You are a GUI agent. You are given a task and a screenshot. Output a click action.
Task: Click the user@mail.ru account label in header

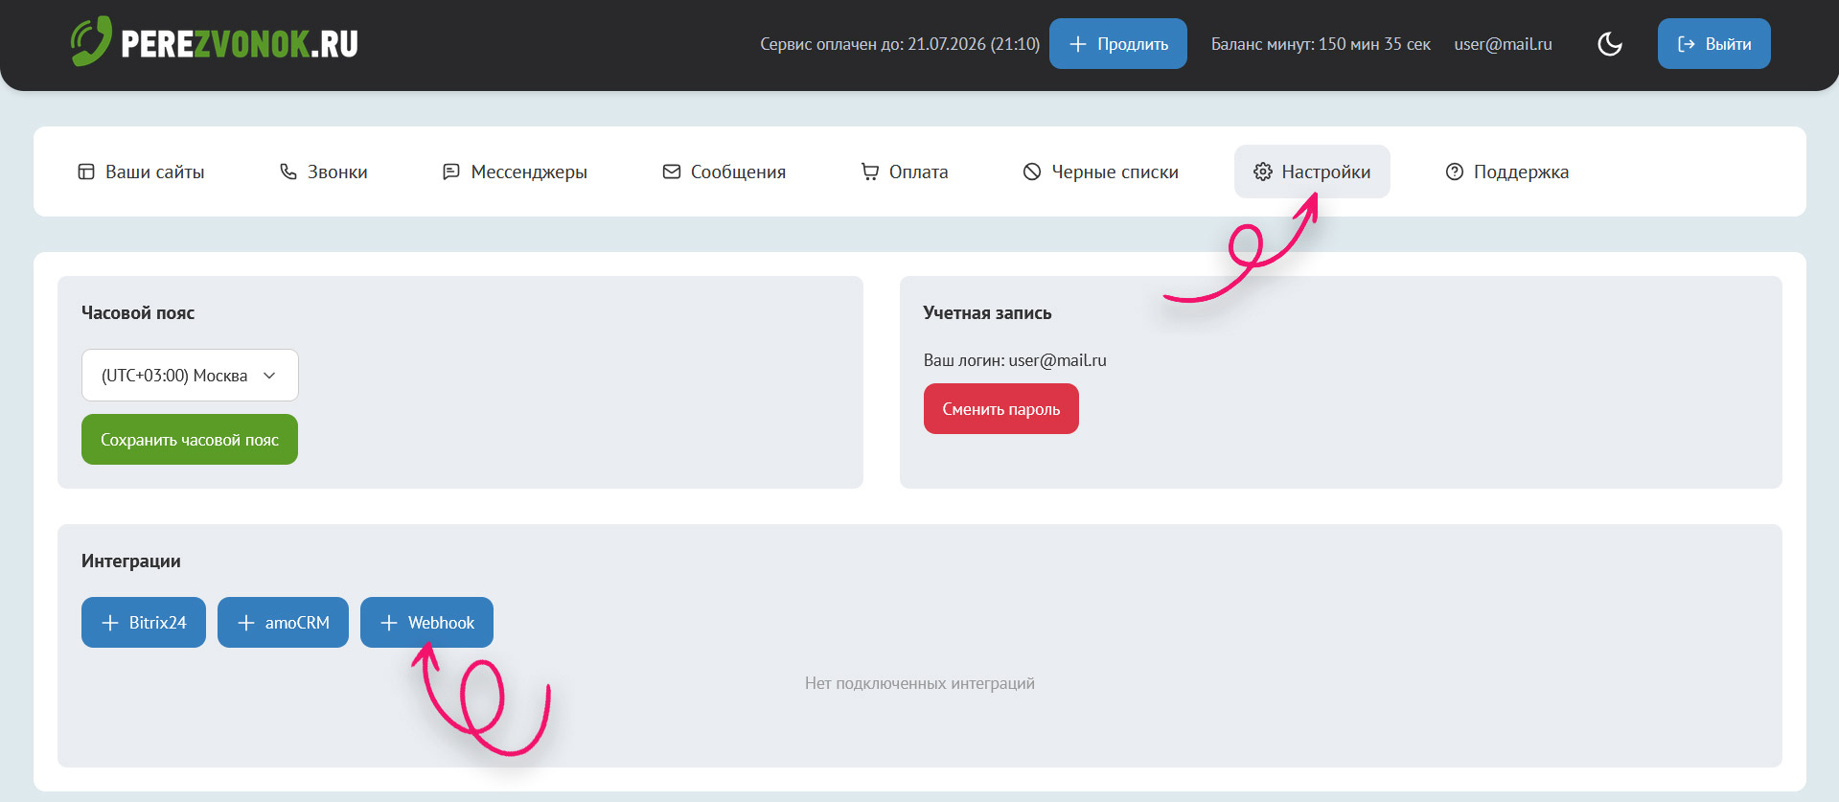coord(1503,44)
